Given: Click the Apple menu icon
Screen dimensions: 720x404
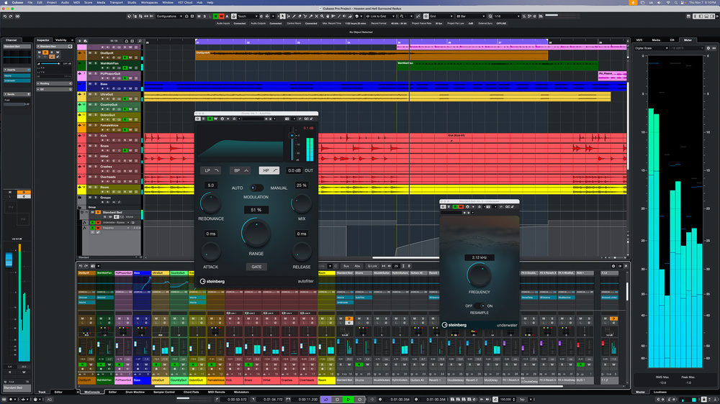Looking at the screenshot, I should 6,3.
